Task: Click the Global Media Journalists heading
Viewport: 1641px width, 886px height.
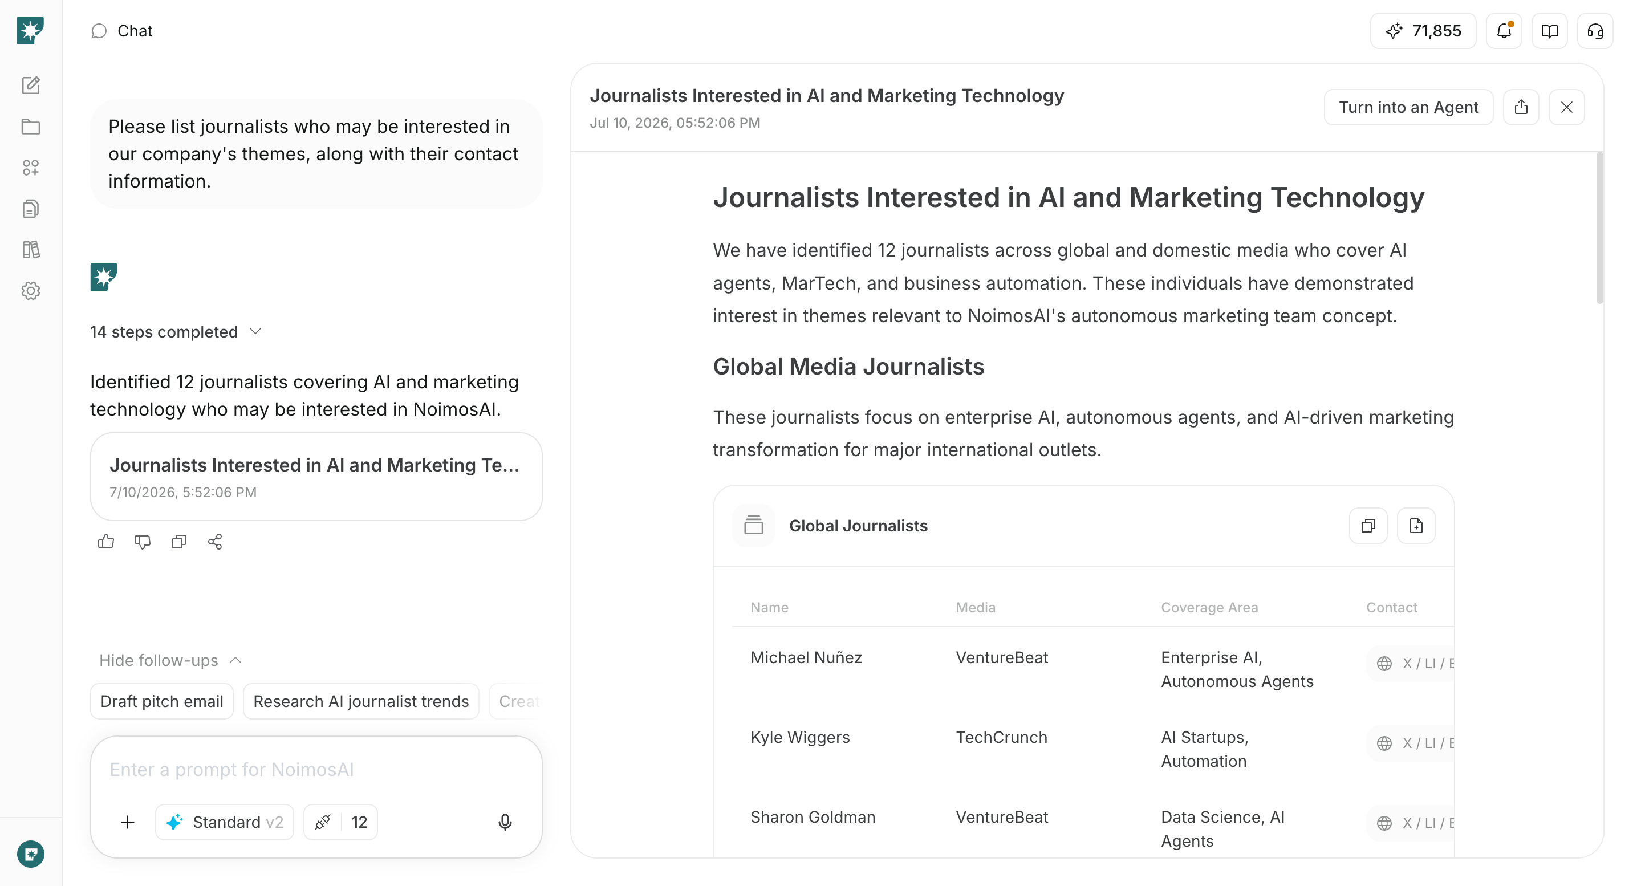Action: 848,367
